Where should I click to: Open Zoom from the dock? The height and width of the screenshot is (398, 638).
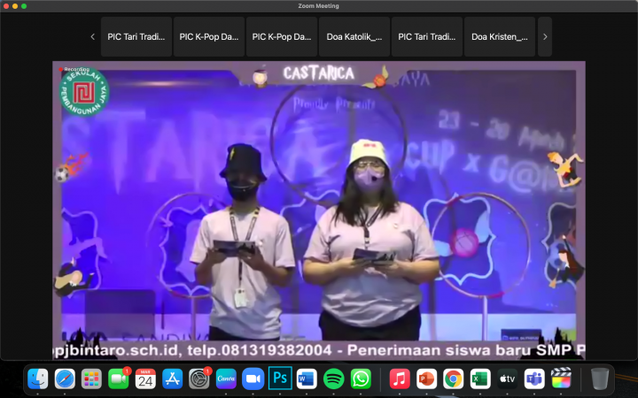pyautogui.click(x=253, y=379)
